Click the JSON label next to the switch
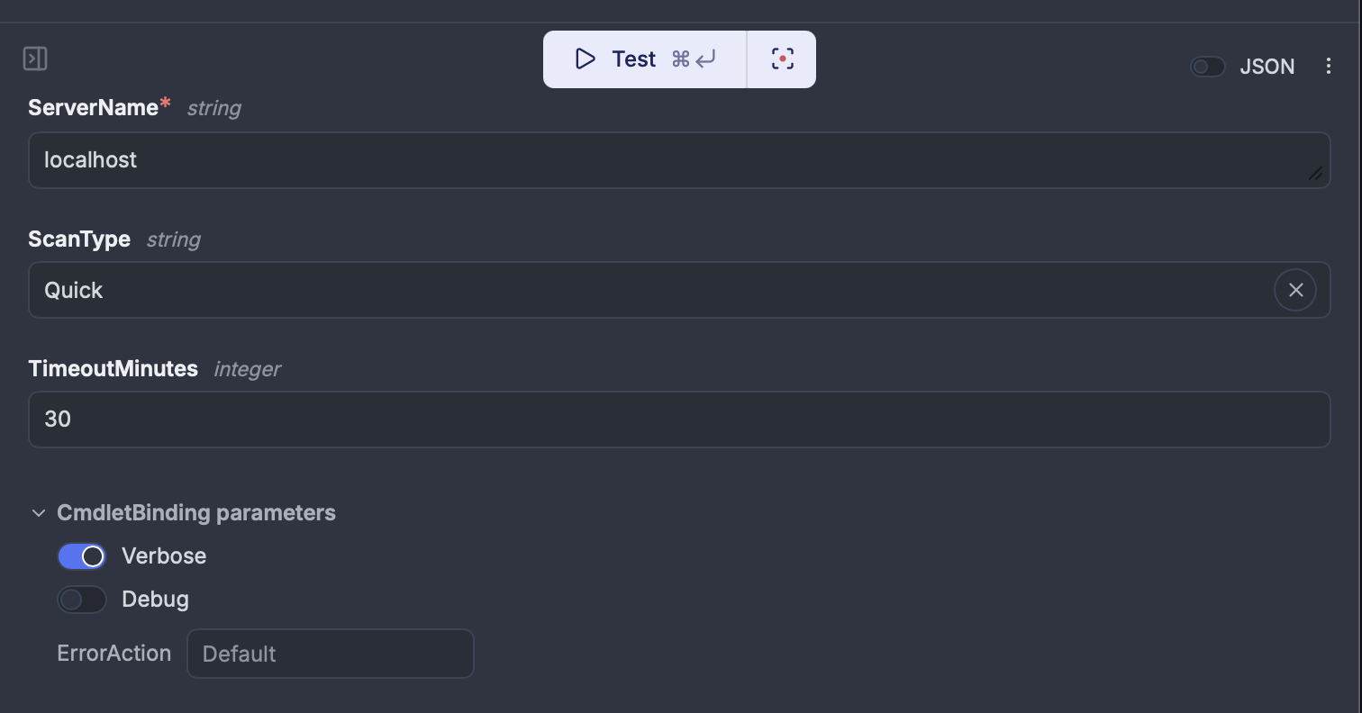1362x713 pixels. pos(1267,66)
